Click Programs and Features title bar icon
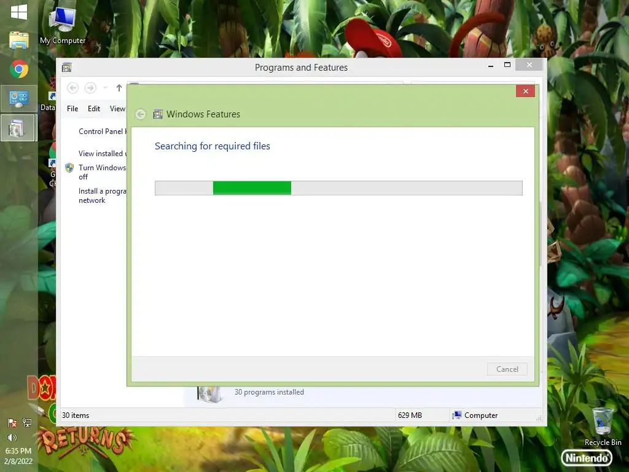629x472 pixels. [66, 68]
